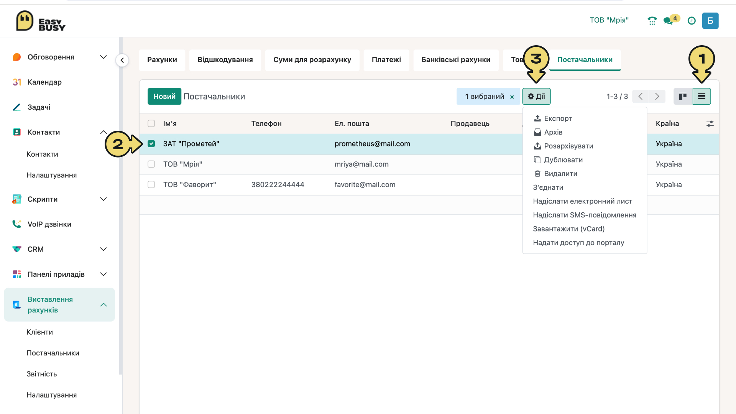Open optional columns settings icon

click(x=710, y=123)
